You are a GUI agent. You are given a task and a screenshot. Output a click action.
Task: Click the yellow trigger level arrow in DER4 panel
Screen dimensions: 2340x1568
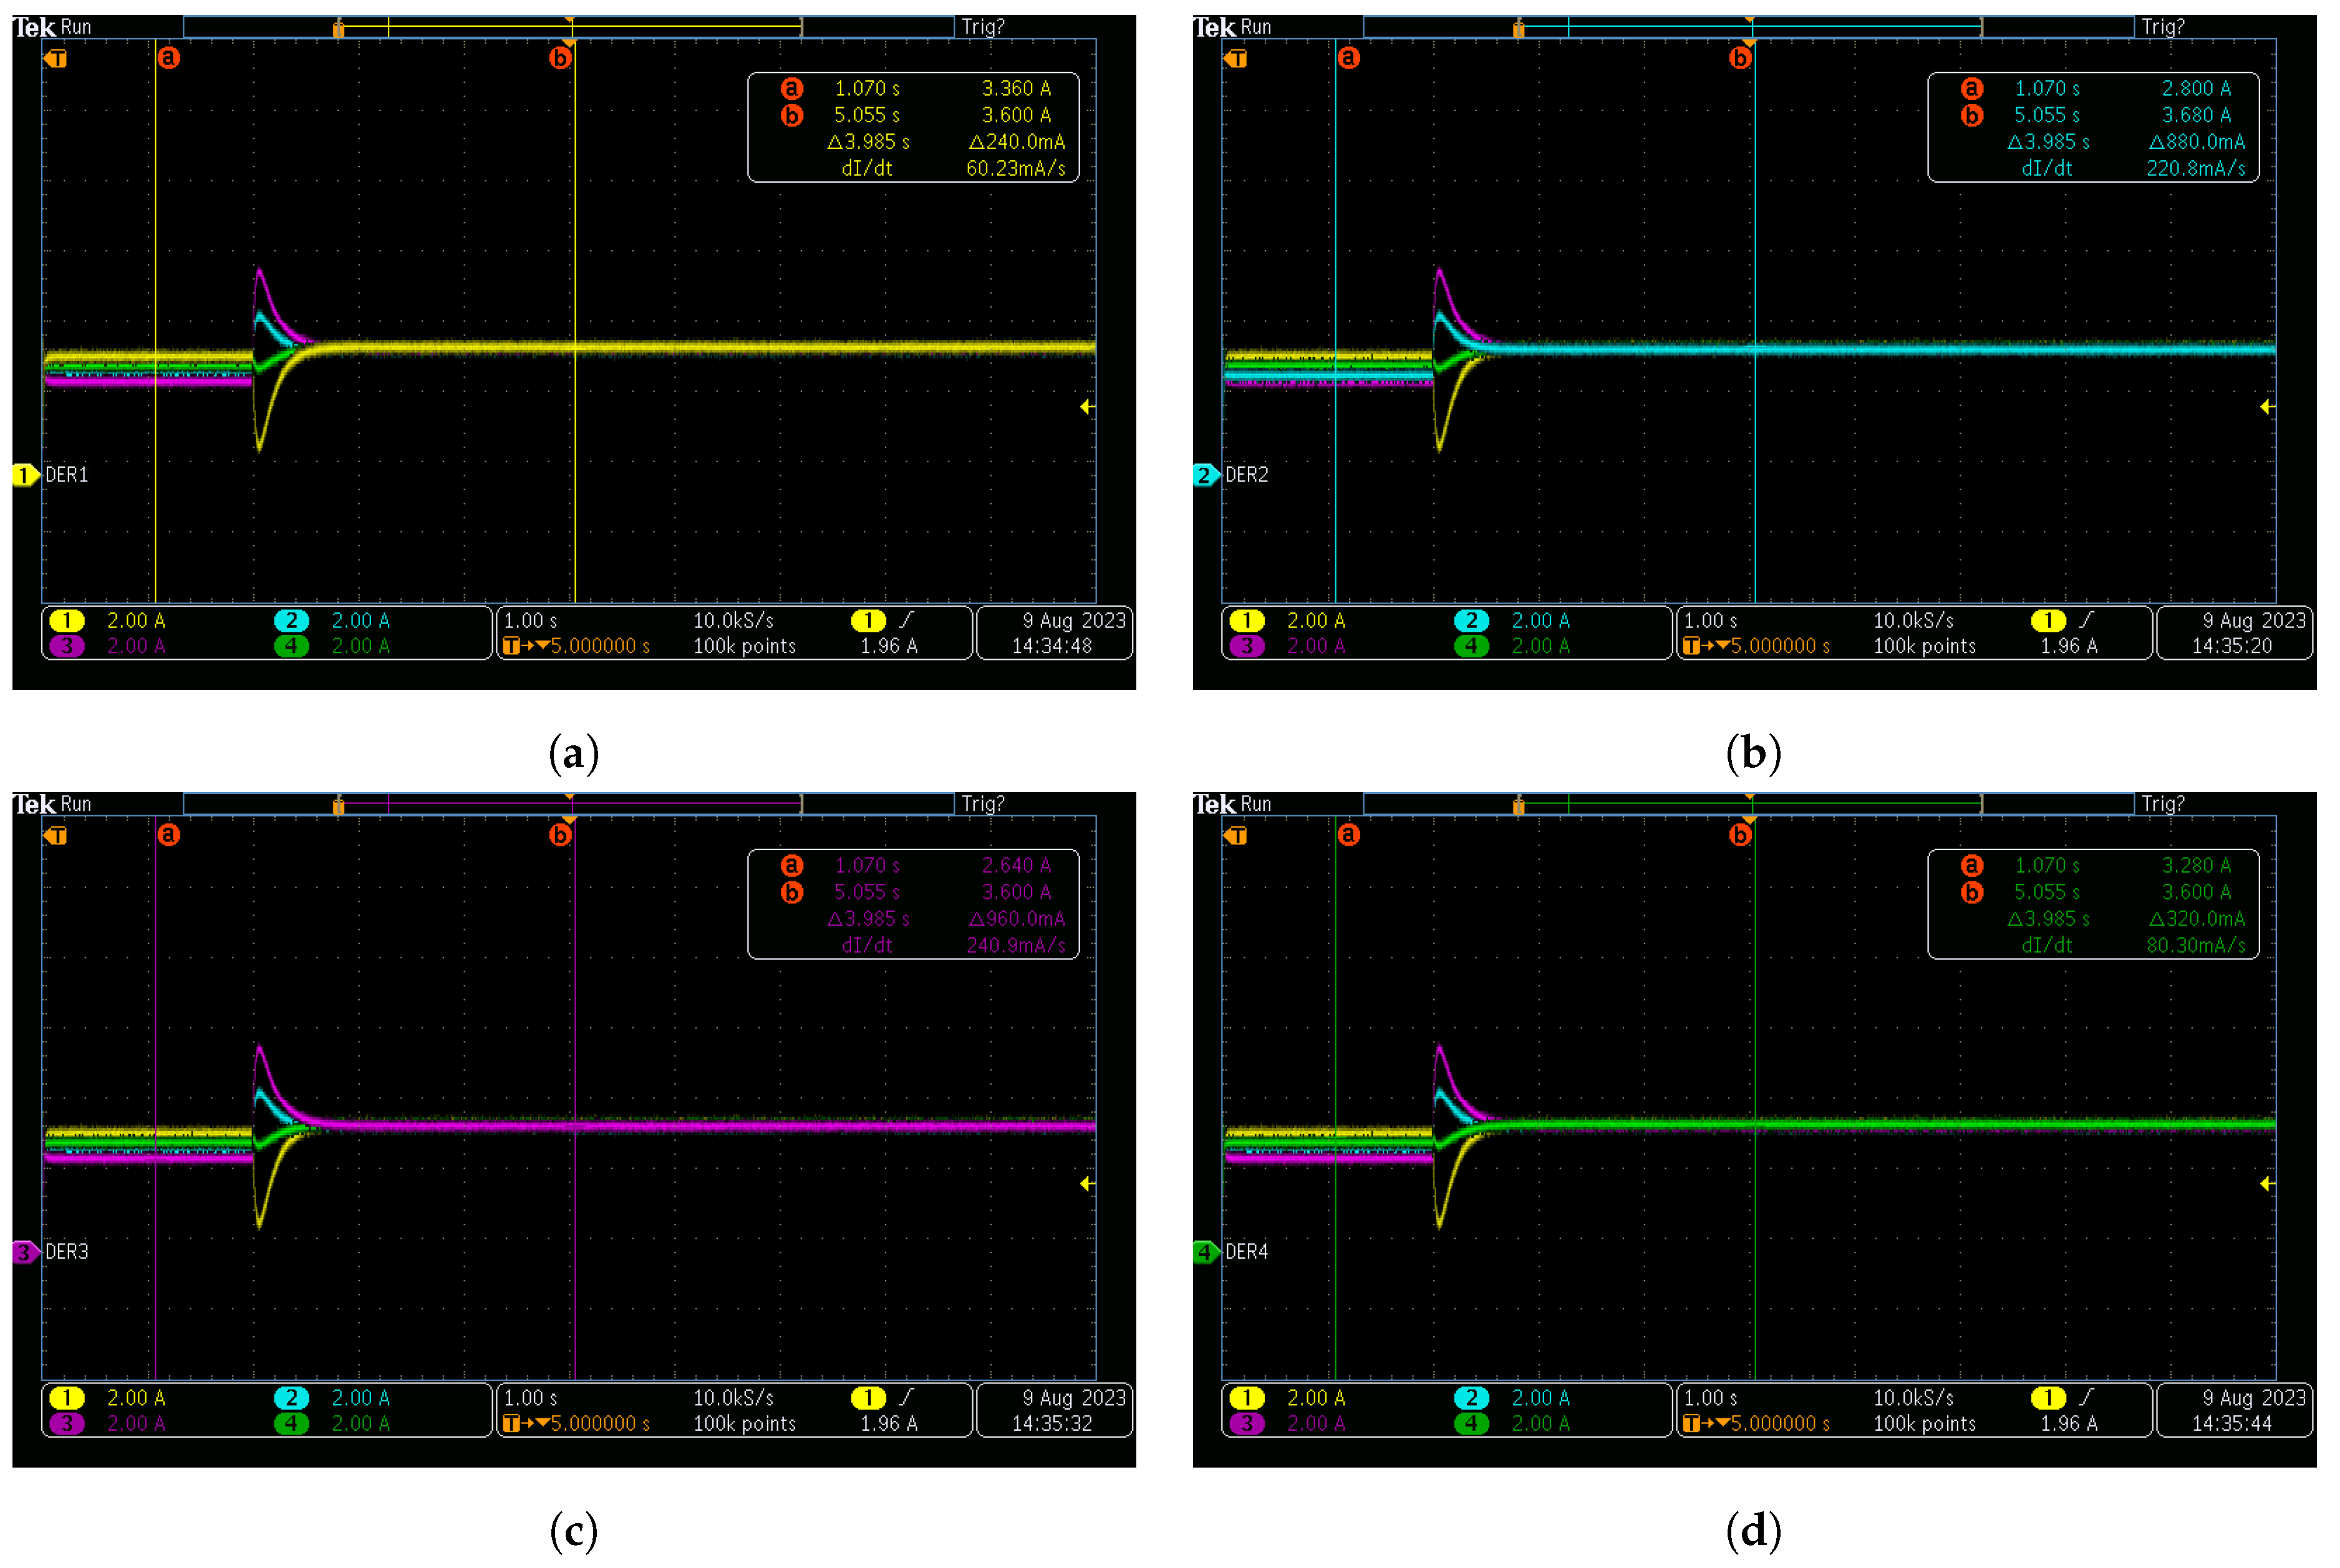pyautogui.click(x=2266, y=1184)
